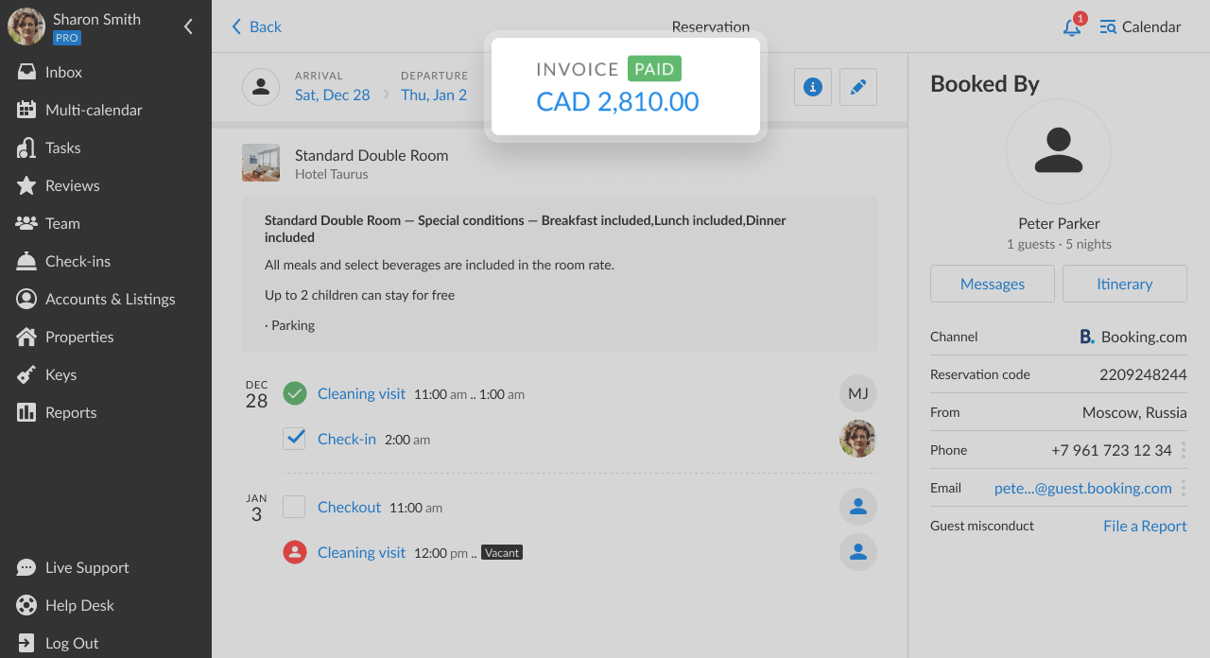Screen dimensions: 1210x658
Task: Open the Live Support chat icon
Action: 26,567
